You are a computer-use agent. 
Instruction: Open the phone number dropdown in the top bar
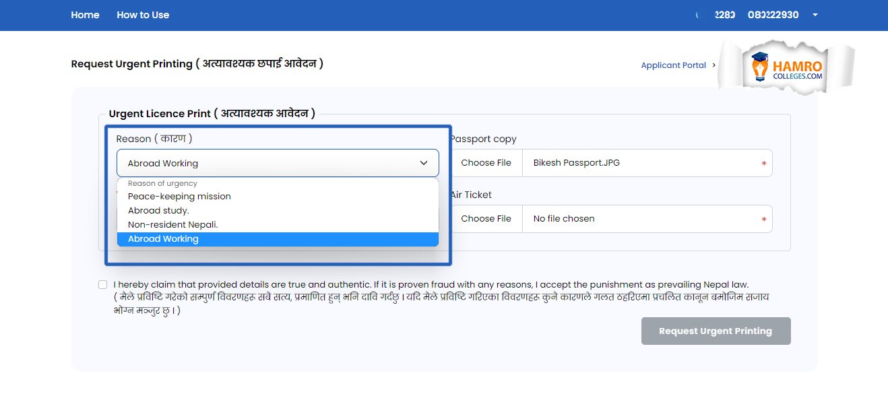coord(815,14)
